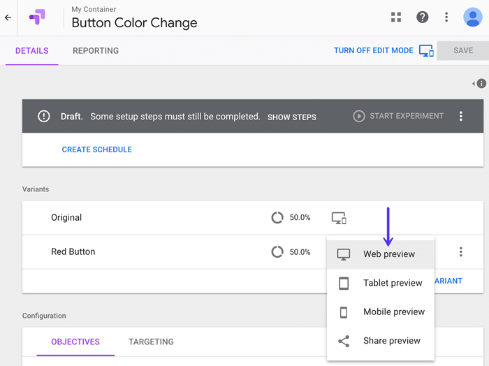Viewport: 489px width, 366px height.
Task: Click the tablet icon for Tablet preview
Action: (344, 284)
